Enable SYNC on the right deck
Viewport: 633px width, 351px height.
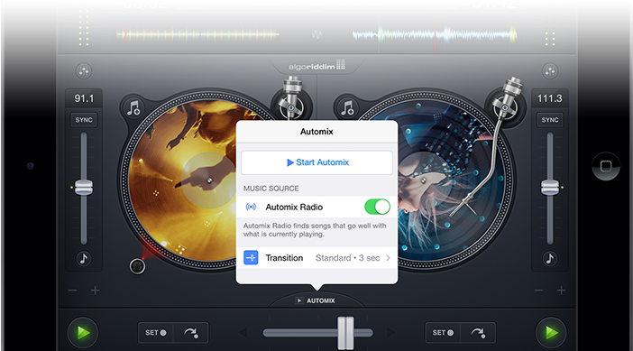coord(550,120)
